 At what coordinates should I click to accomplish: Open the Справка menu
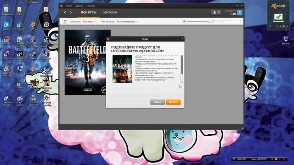(90, 6)
